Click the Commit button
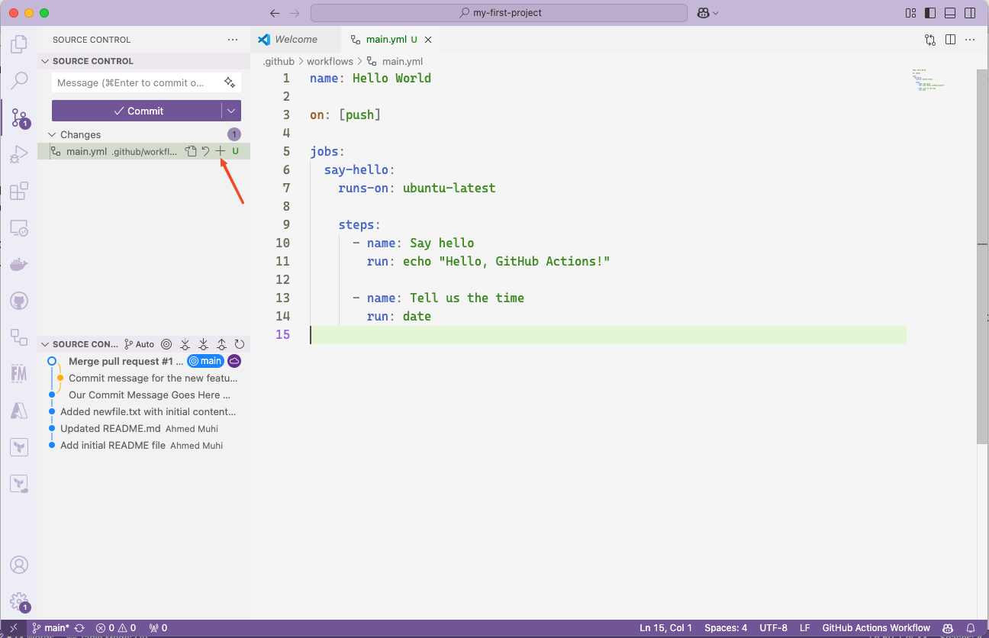The image size is (989, 638). point(137,111)
